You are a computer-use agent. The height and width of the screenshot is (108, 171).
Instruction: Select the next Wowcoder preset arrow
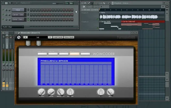click(x=50, y=37)
